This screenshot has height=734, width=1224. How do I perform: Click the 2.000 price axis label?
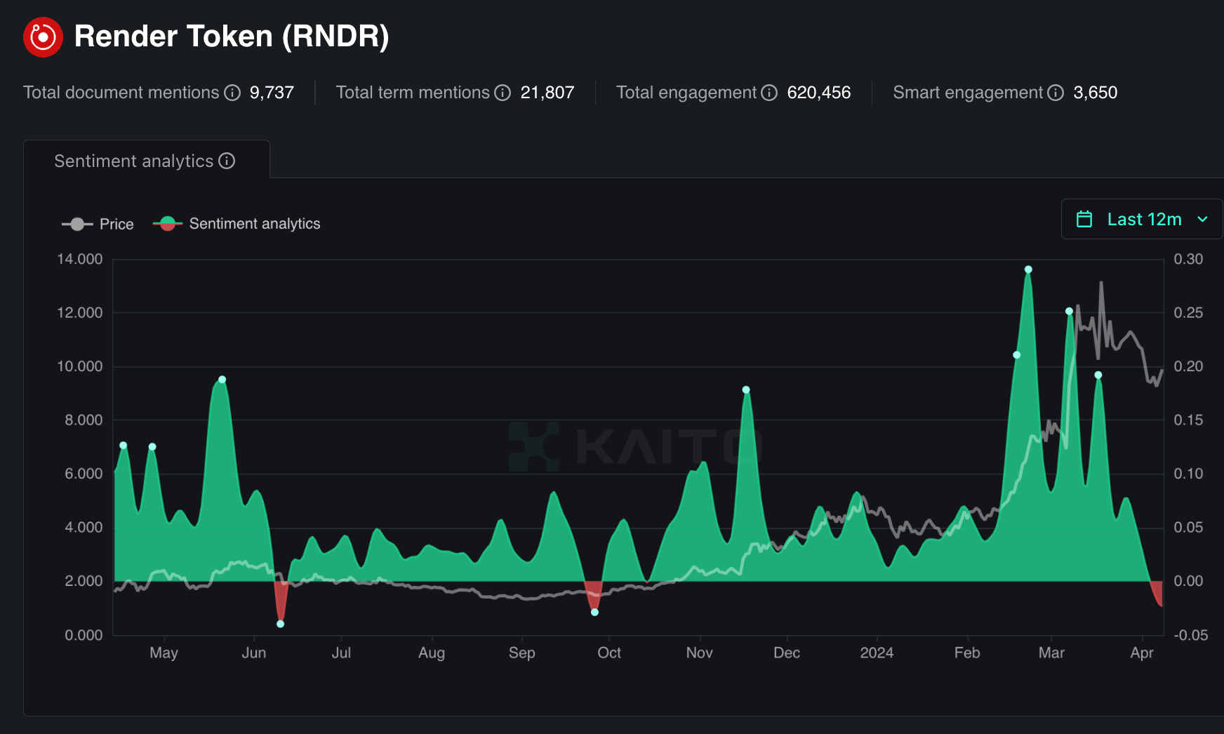coord(84,581)
